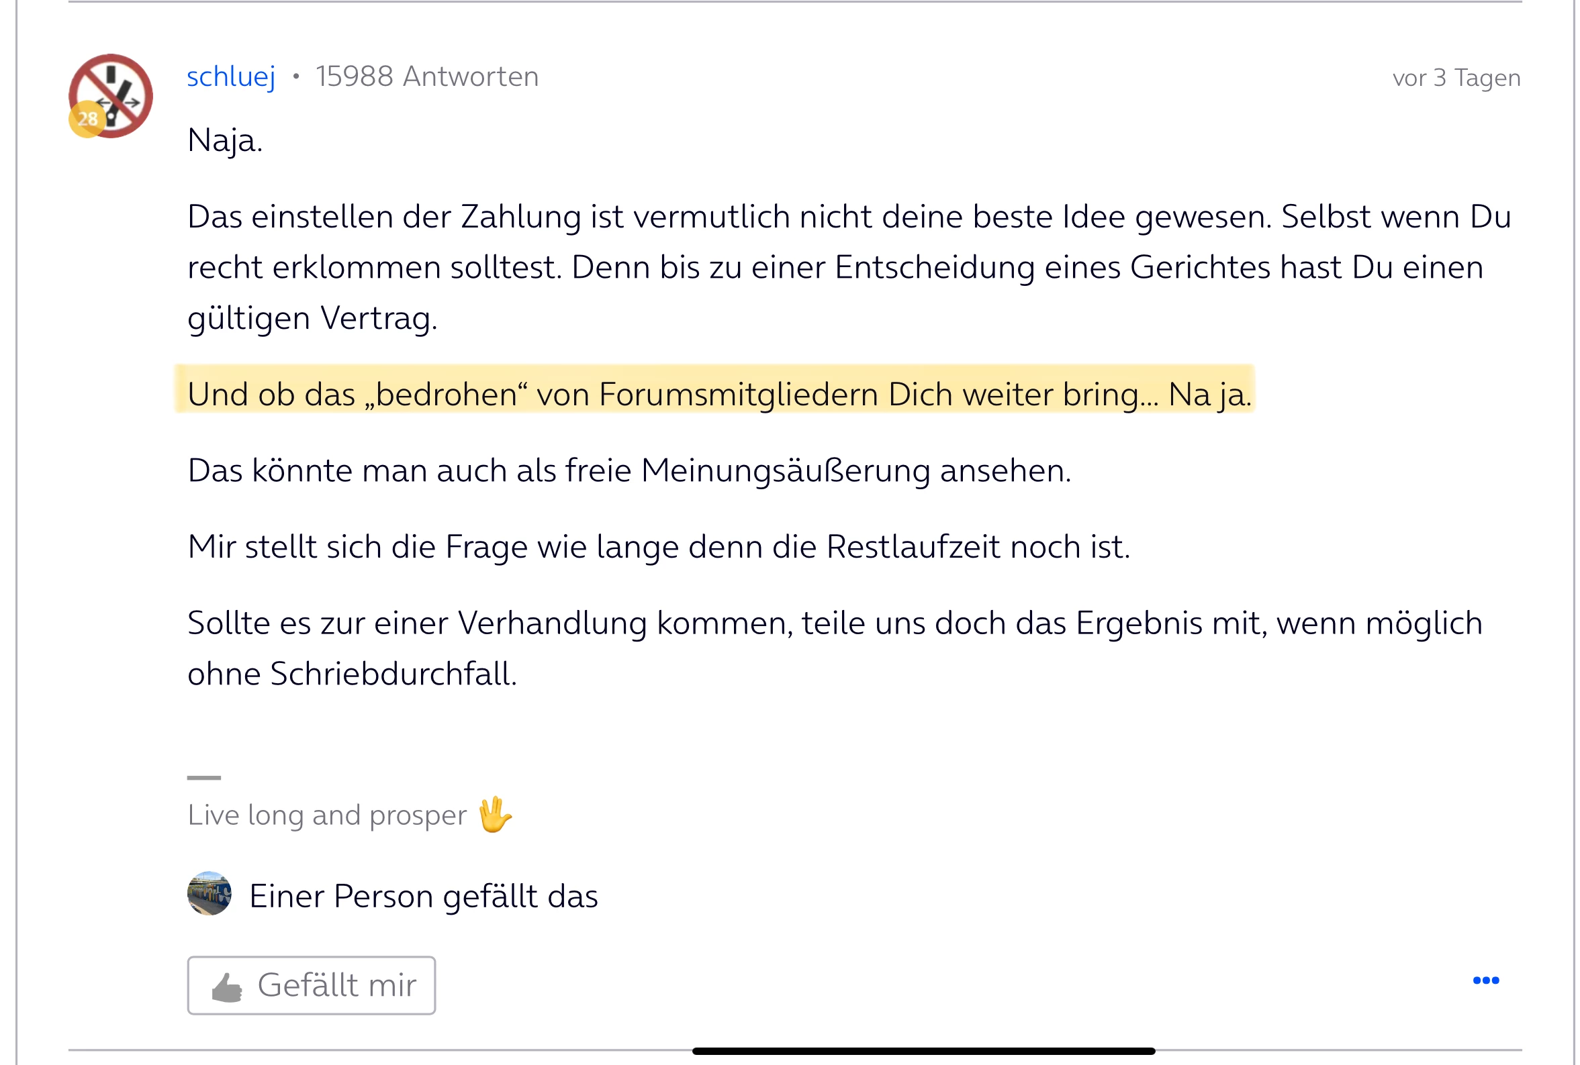This screenshot has height=1065, width=1580.
Task: Click the paragraph mentioning "Verhandlung kommen"
Action: pyautogui.click(x=834, y=648)
